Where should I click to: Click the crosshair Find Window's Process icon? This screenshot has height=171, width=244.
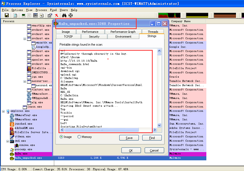[71, 15]
